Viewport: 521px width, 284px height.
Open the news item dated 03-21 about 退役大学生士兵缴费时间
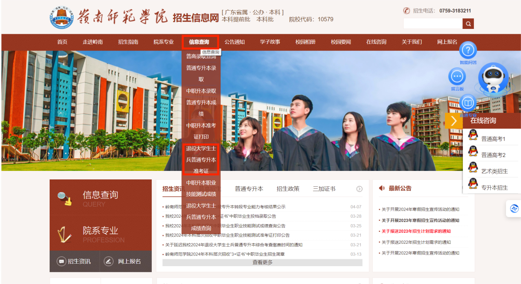click(234, 245)
